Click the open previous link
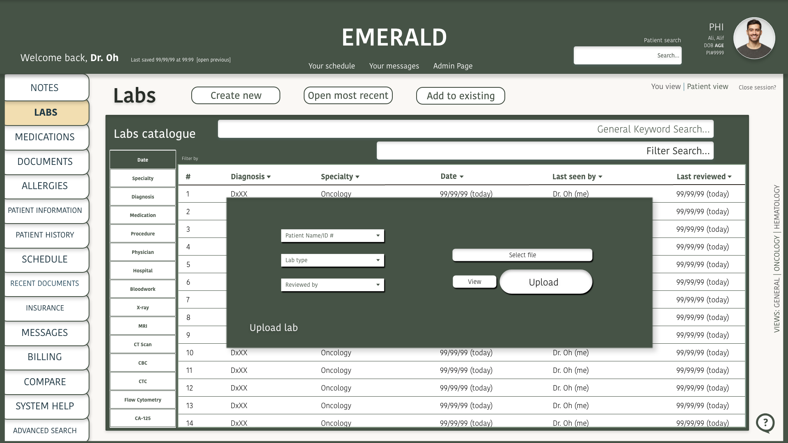 (213, 60)
